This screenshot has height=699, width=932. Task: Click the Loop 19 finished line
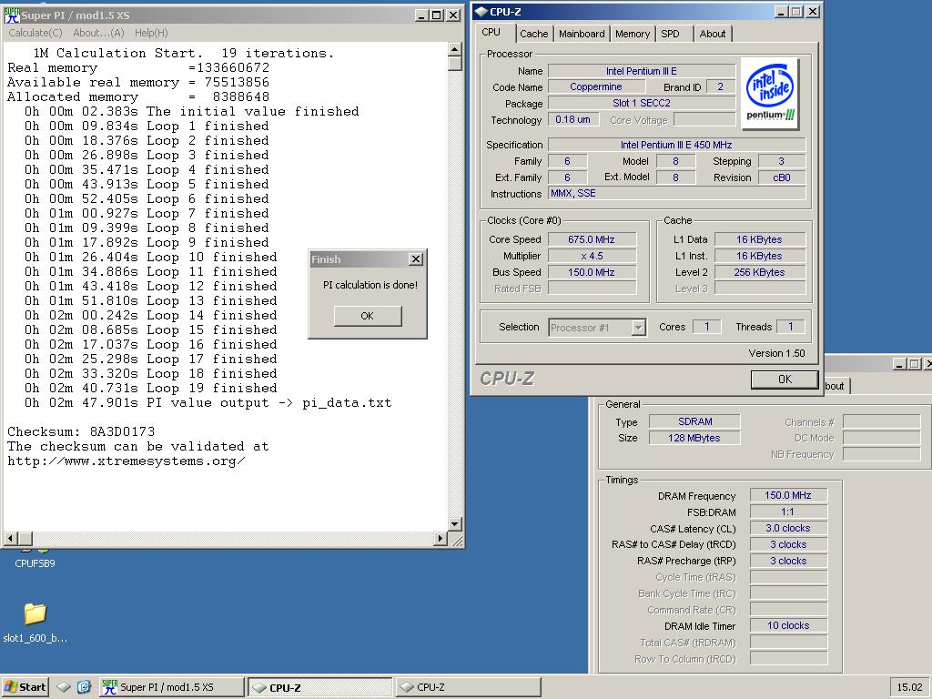tap(151, 388)
